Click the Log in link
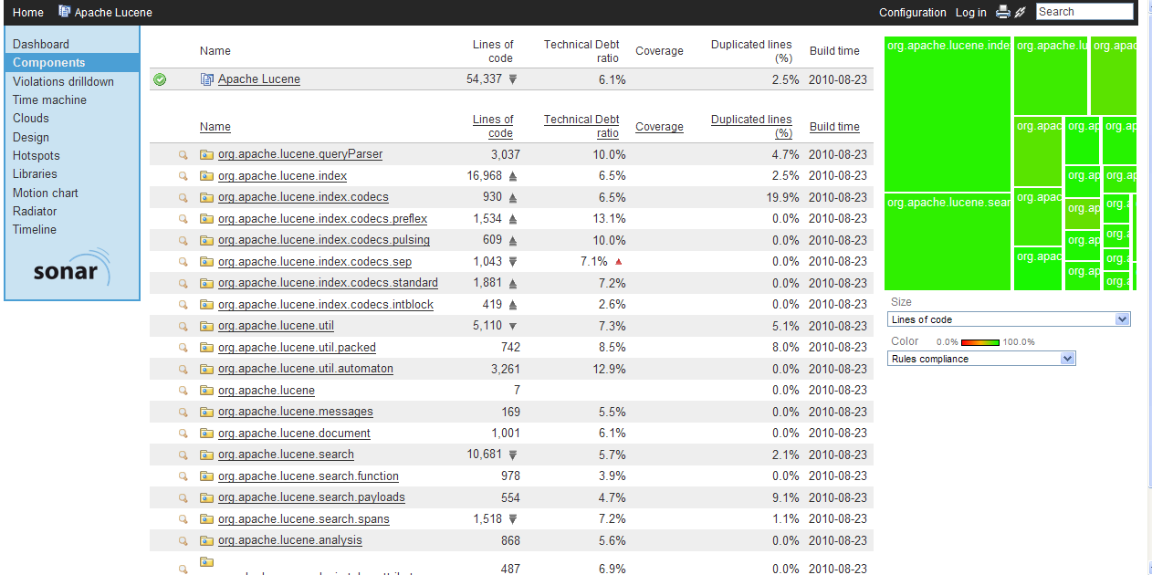This screenshot has height=575, width=1152. pyautogui.click(x=970, y=13)
